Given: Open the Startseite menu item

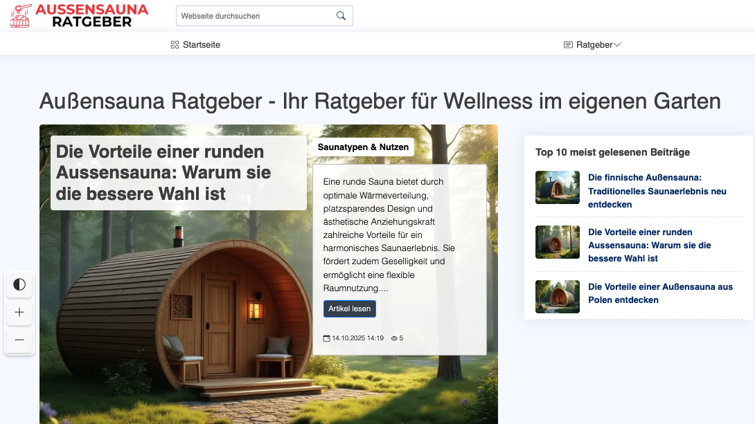Looking at the screenshot, I should 201,44.
